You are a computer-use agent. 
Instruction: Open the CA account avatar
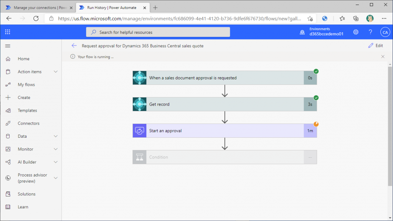385,32
